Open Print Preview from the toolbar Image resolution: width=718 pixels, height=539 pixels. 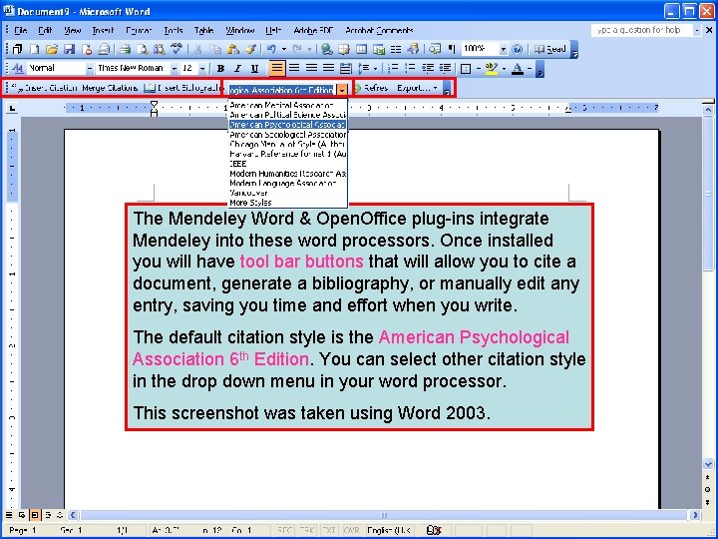[x=143, y=49]
